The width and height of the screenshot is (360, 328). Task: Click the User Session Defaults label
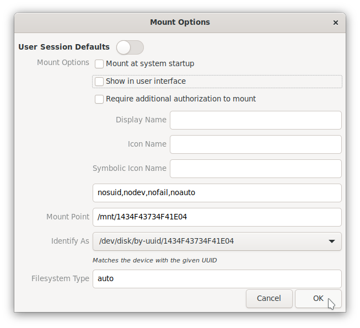pos(64,47)
